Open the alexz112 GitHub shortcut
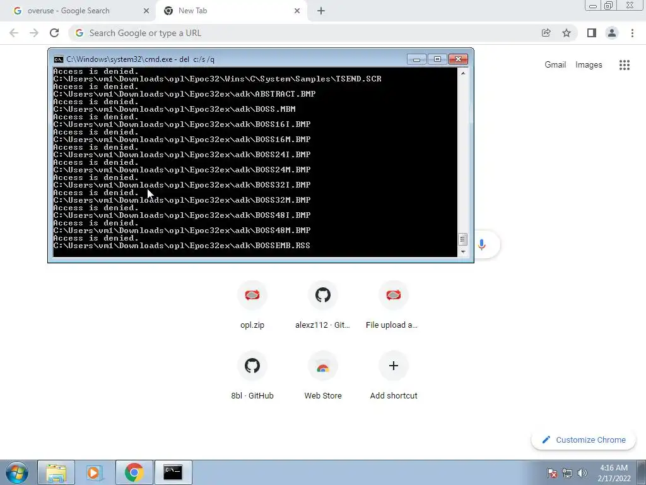This screenshot has width=646, height=485. [322, 305]
